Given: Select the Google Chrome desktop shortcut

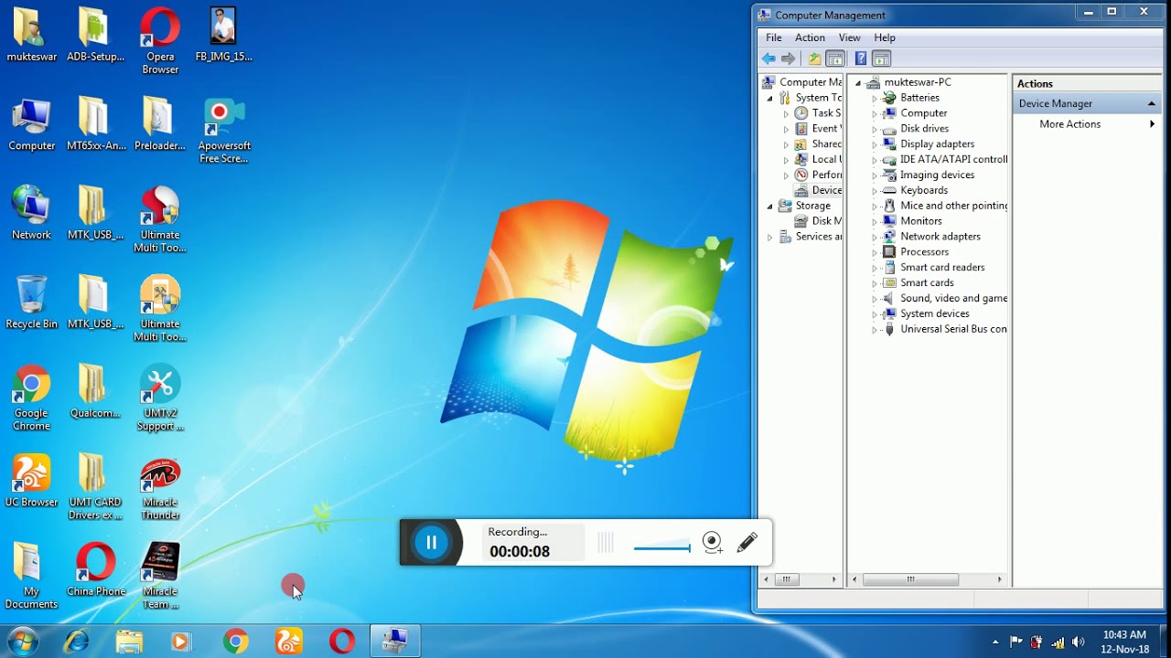Looking at the screenshot, I should [x=31, y=398].
